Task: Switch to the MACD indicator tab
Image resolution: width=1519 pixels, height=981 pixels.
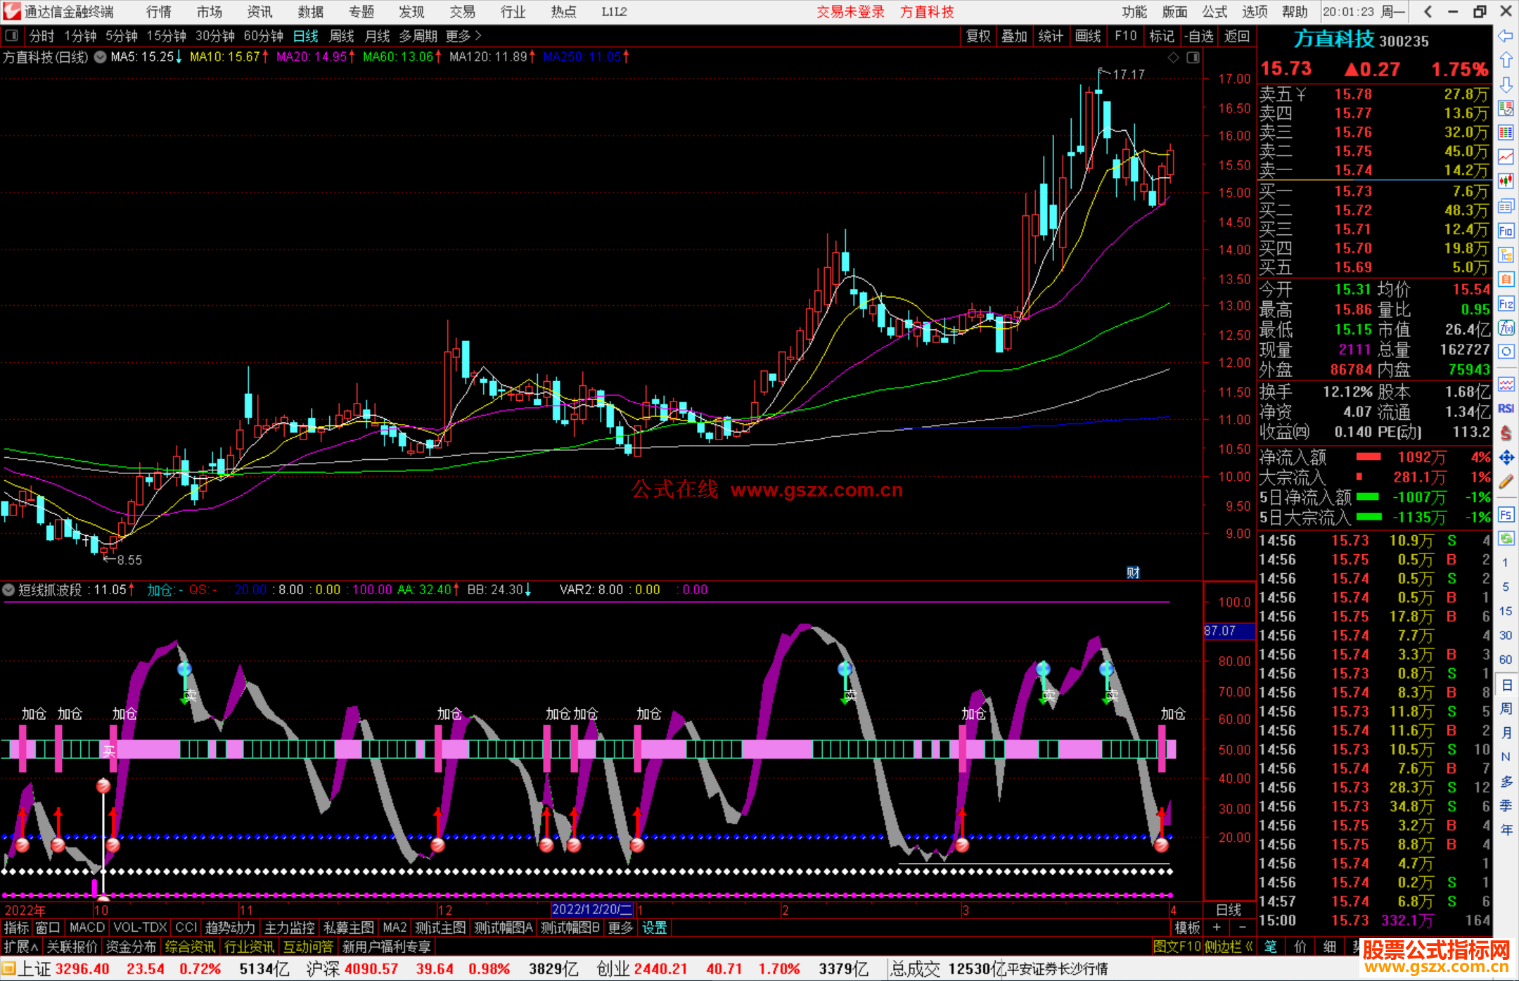Action: pyautogui.click(x=87, y=928)
